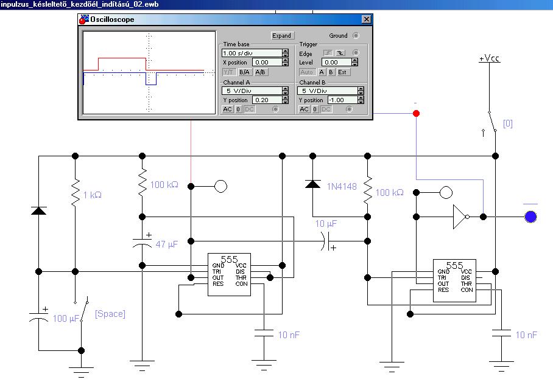Decrease time base with down arrow
The width and height of the screenshot is (553, 385).
click(x=285, y=55)
